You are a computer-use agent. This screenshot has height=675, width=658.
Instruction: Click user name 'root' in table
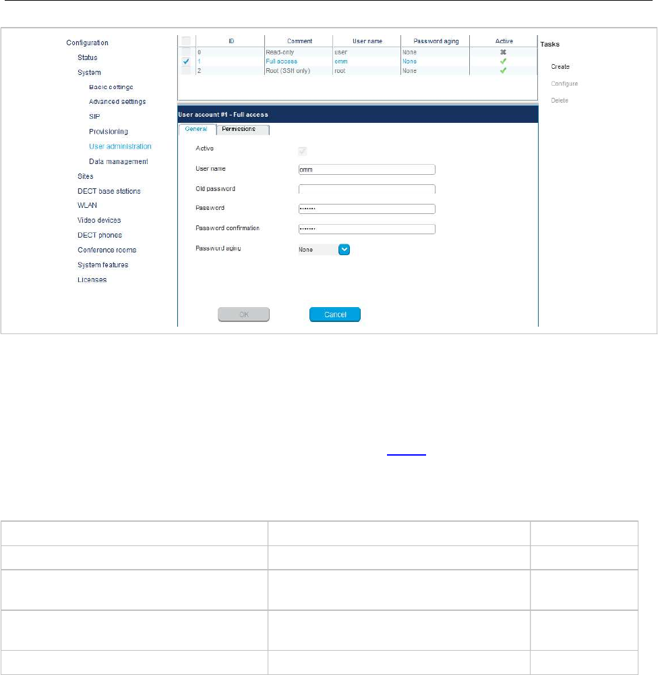(340, 71)
